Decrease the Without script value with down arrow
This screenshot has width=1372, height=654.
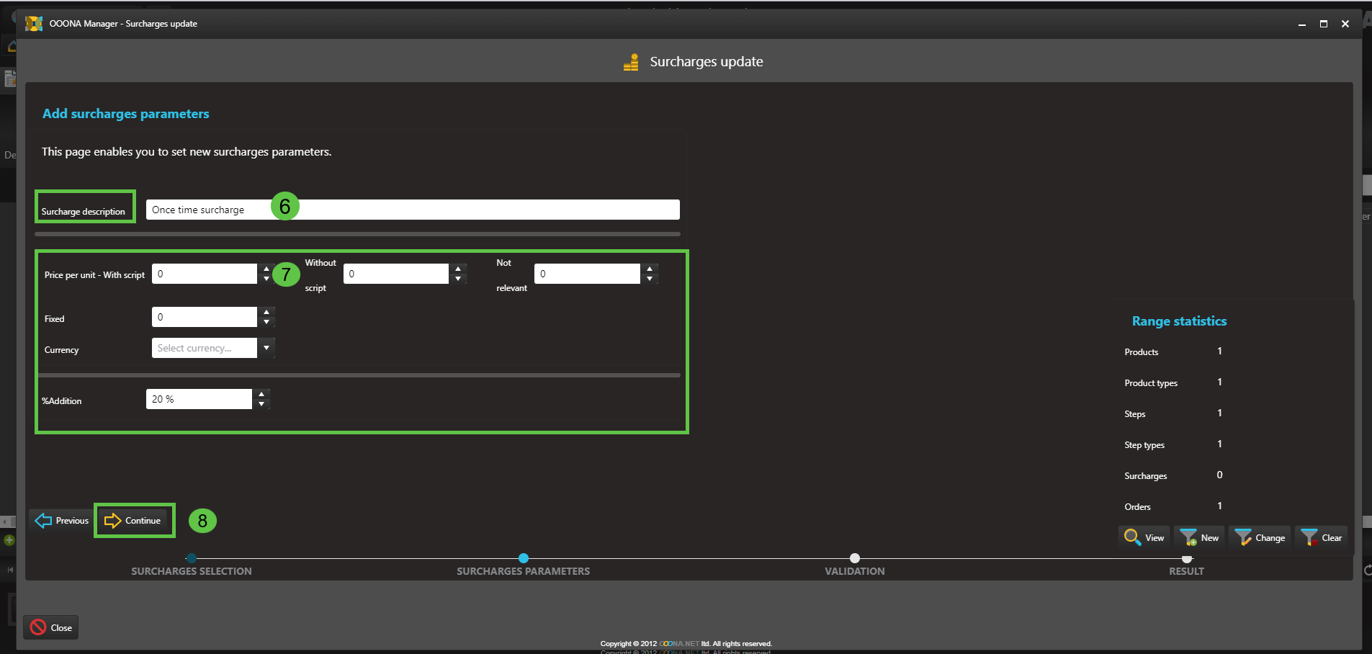458,279
